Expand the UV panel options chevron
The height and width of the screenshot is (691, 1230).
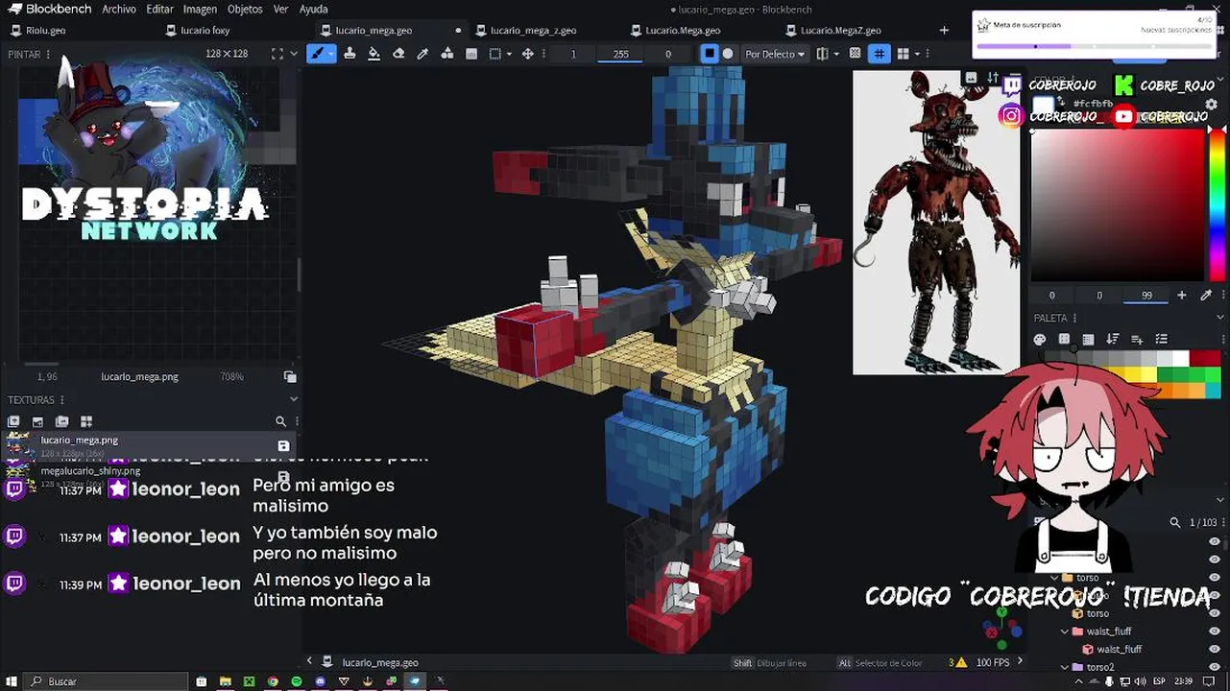294,54
